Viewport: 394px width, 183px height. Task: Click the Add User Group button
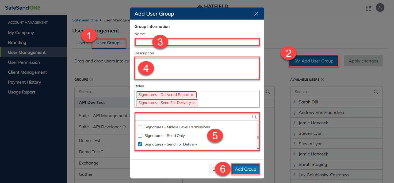tap(314, 61)
